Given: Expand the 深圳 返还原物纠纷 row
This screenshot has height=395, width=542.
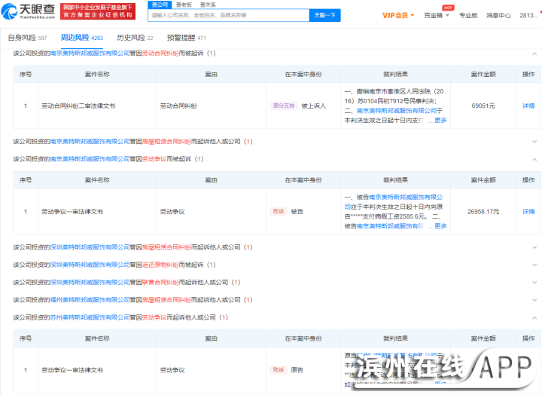Looking at the screenshot, I should point(532,265).
